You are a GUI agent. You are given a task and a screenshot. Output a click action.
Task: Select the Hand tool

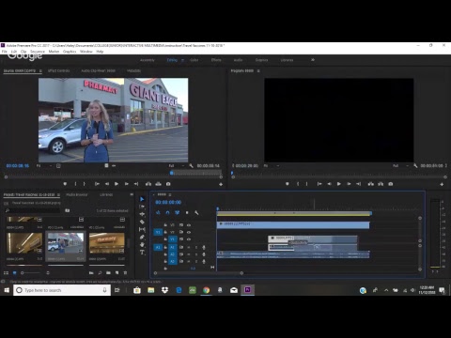tap(142, 244)
